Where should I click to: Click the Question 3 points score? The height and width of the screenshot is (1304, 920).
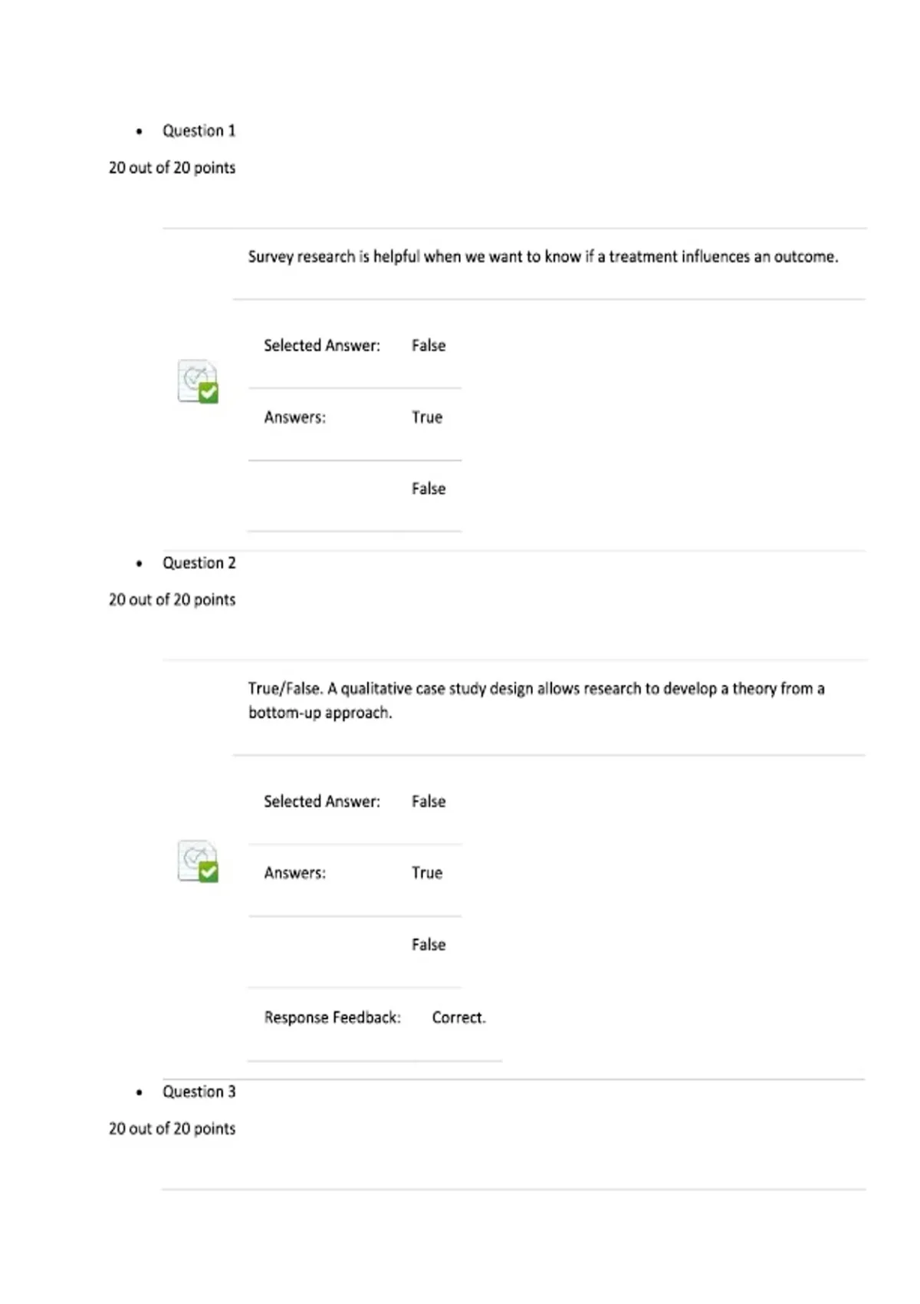172,1128
